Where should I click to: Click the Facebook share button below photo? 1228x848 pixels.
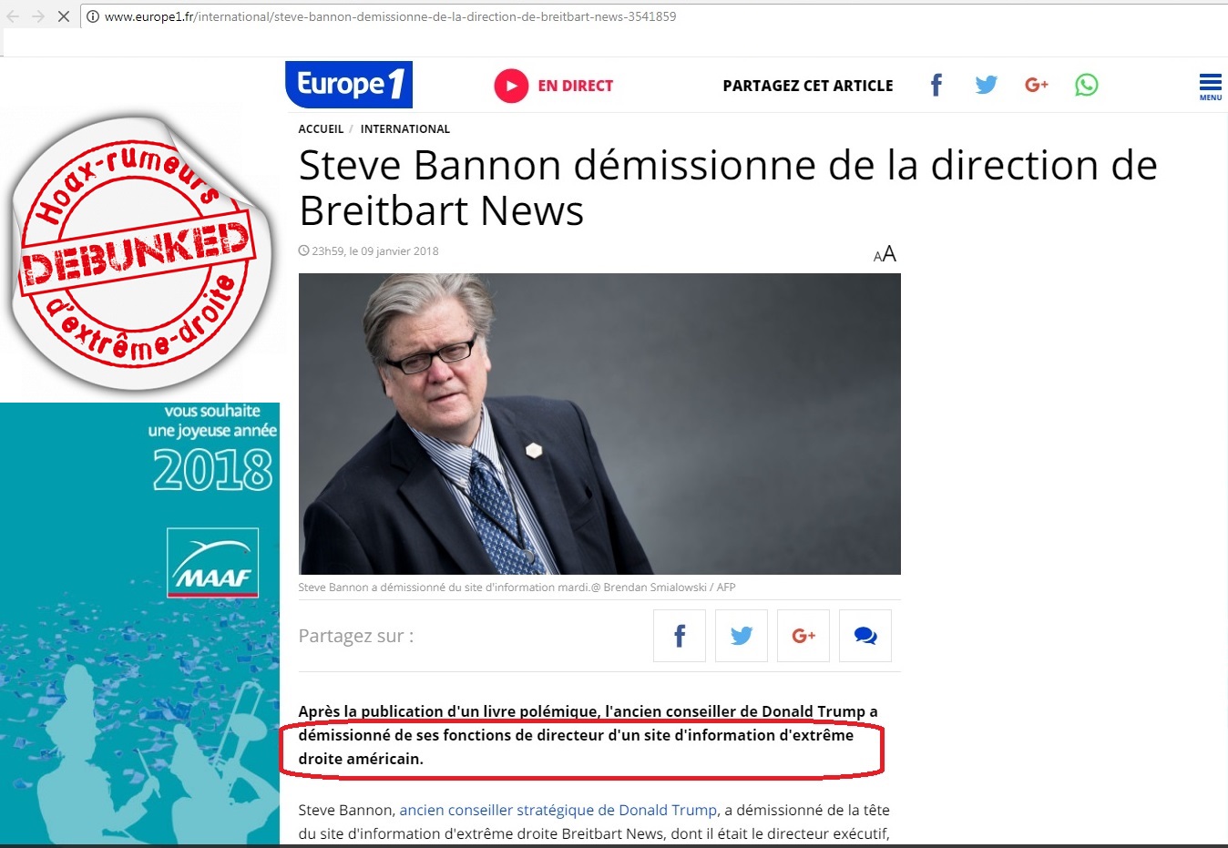pyautogui.click(x=680, y=636)
